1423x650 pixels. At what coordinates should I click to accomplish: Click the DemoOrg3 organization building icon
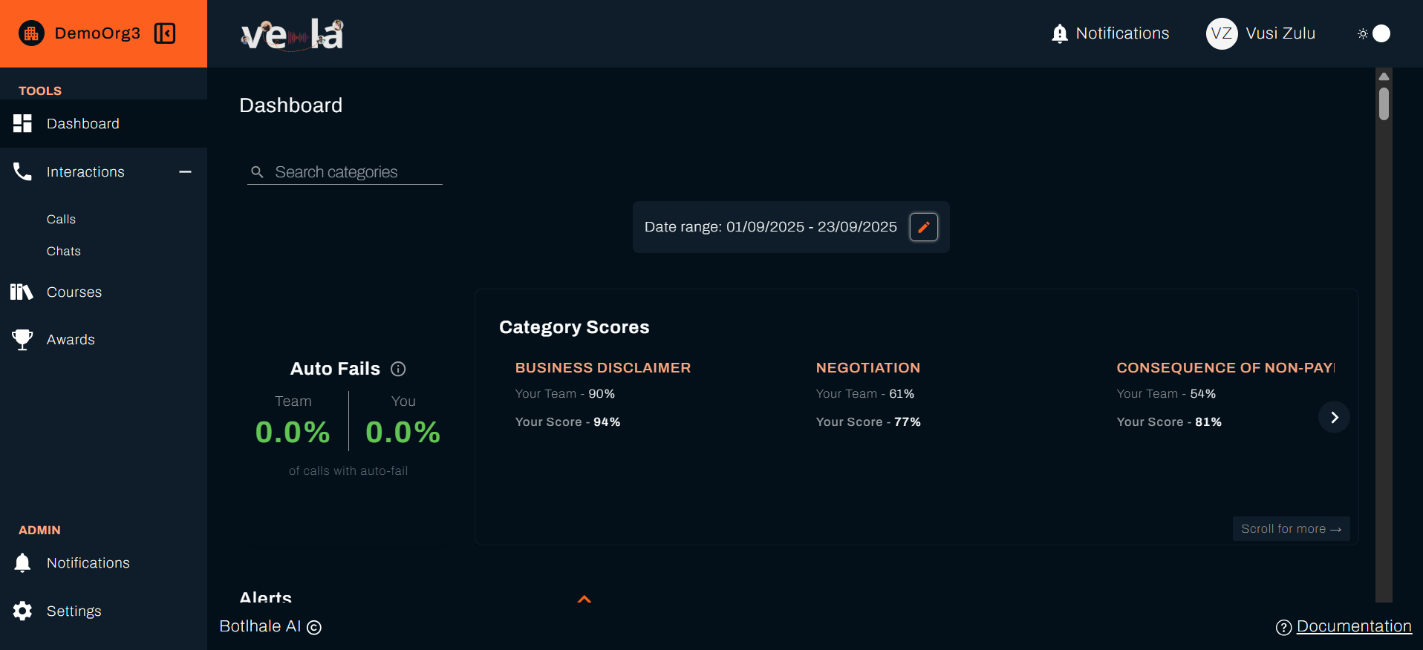click(x=31, y=33)
